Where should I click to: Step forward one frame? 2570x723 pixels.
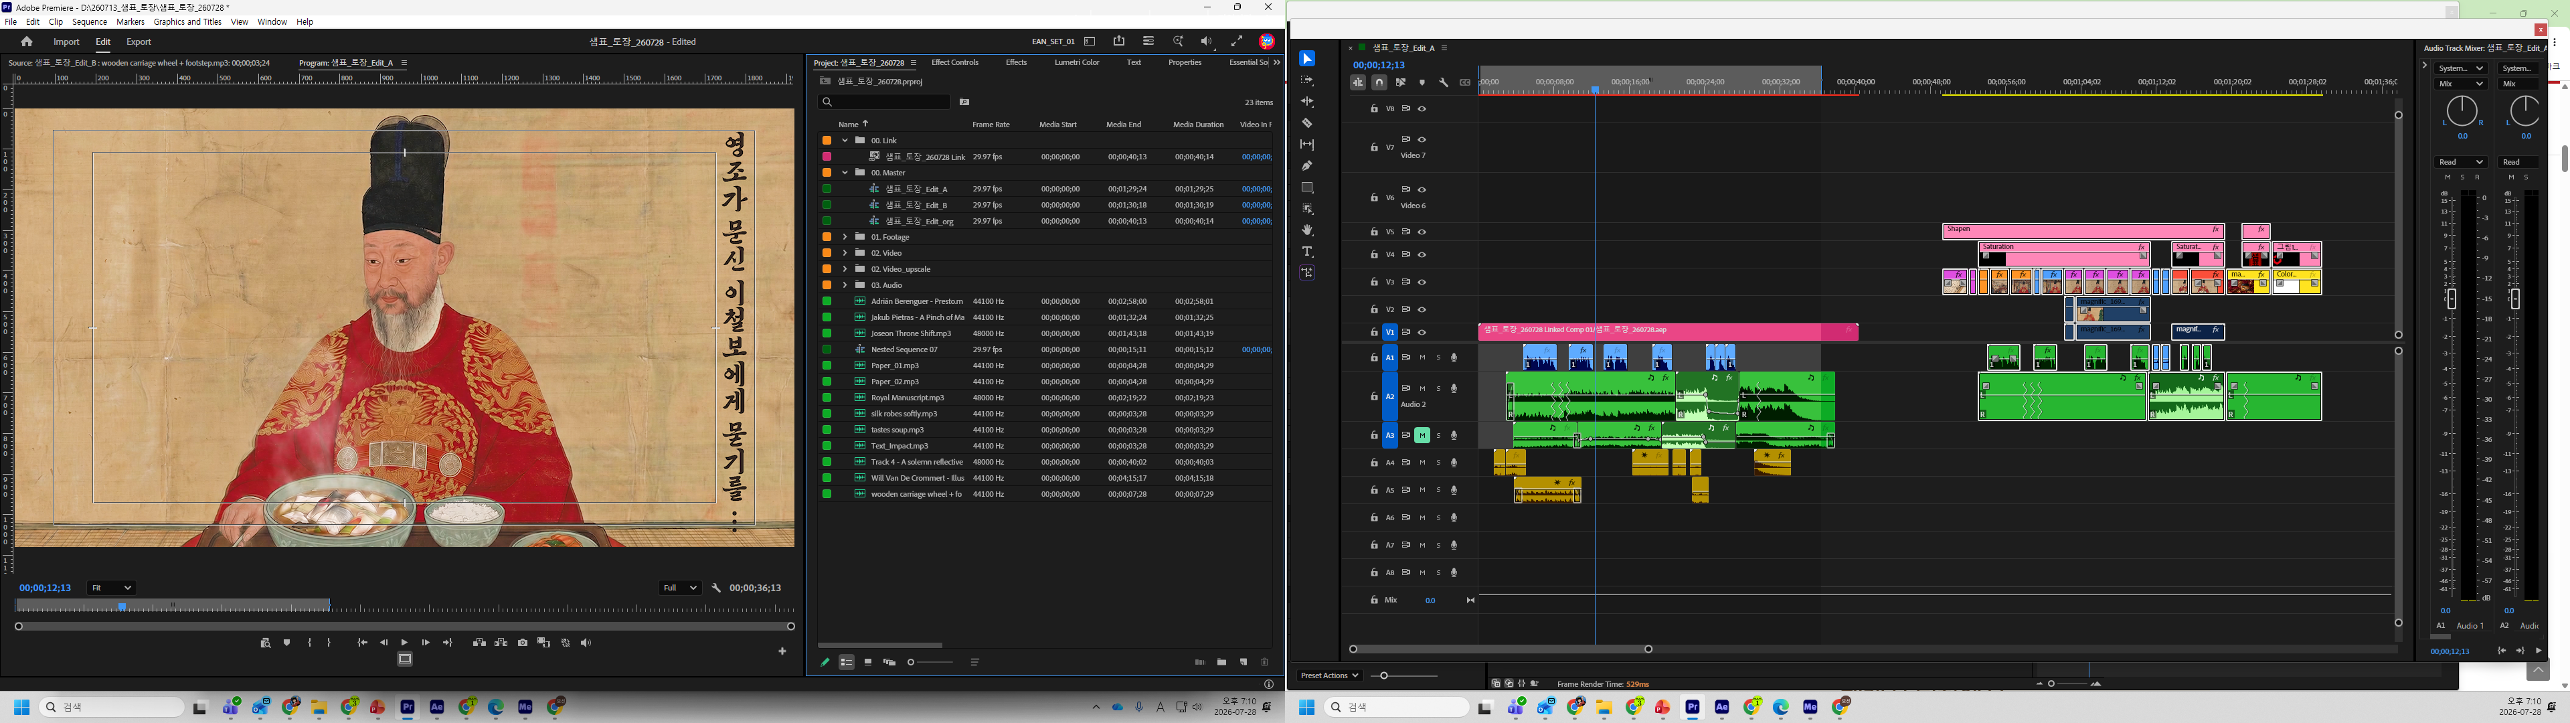[426, 643]
